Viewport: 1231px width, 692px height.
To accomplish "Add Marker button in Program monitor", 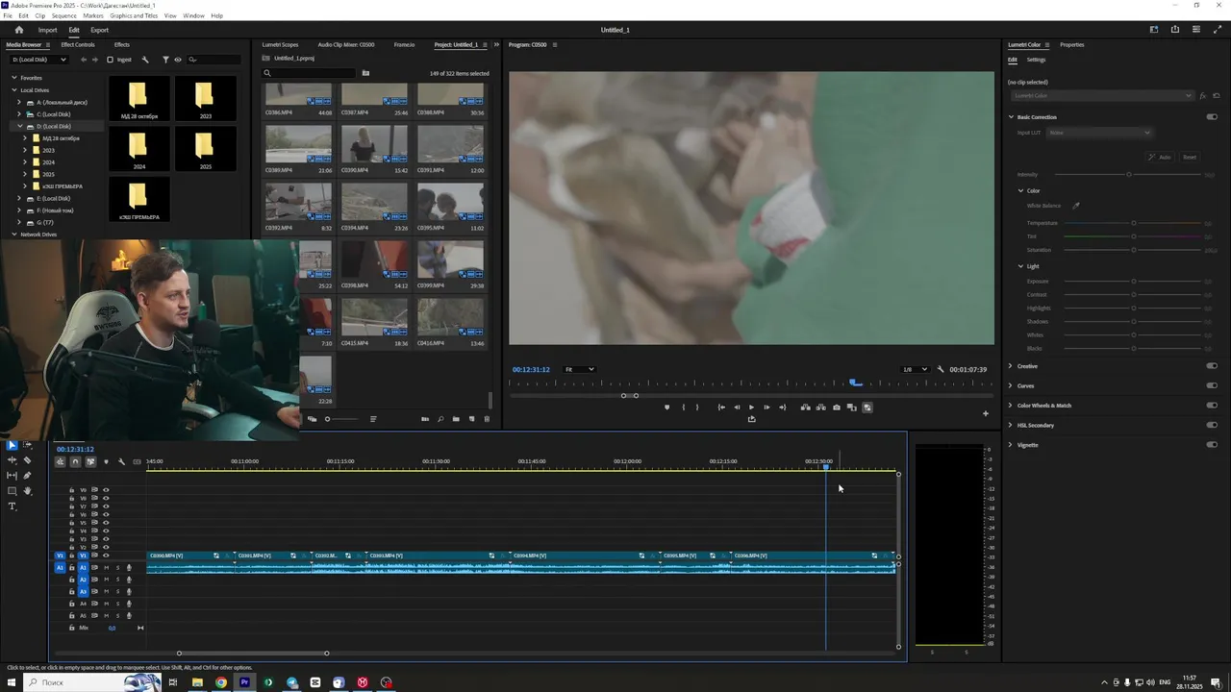I will [666, 408].
